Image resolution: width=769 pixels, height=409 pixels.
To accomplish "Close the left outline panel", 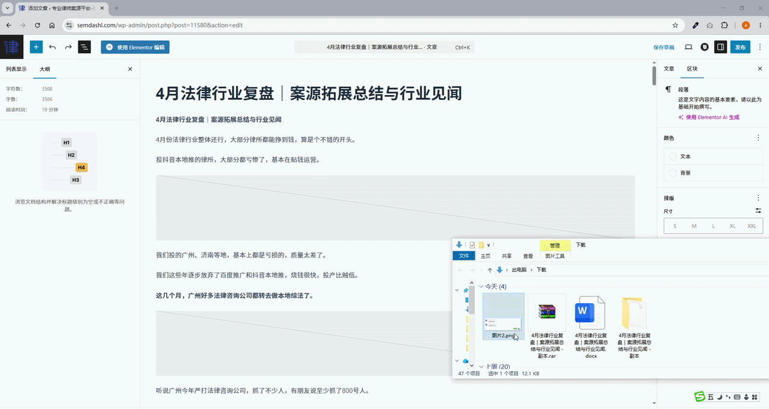I will [x=130, y=69].
